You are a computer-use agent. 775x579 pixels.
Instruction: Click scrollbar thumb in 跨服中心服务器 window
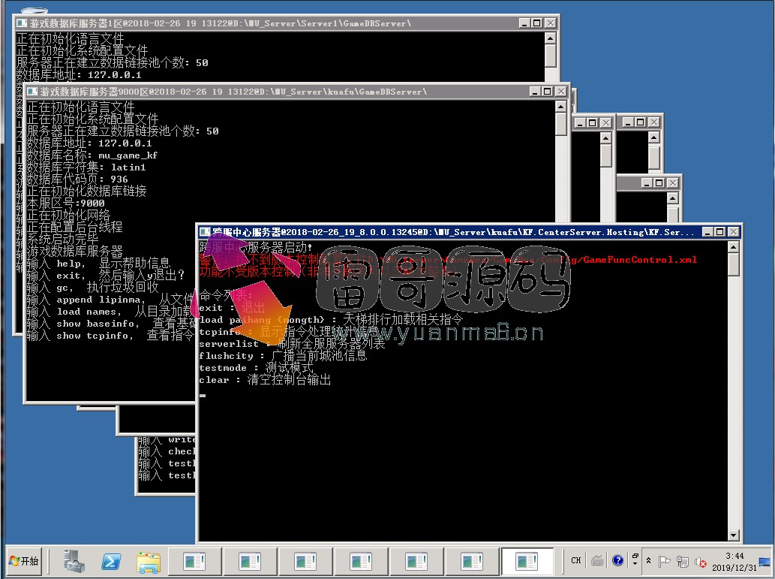point(734,265)
